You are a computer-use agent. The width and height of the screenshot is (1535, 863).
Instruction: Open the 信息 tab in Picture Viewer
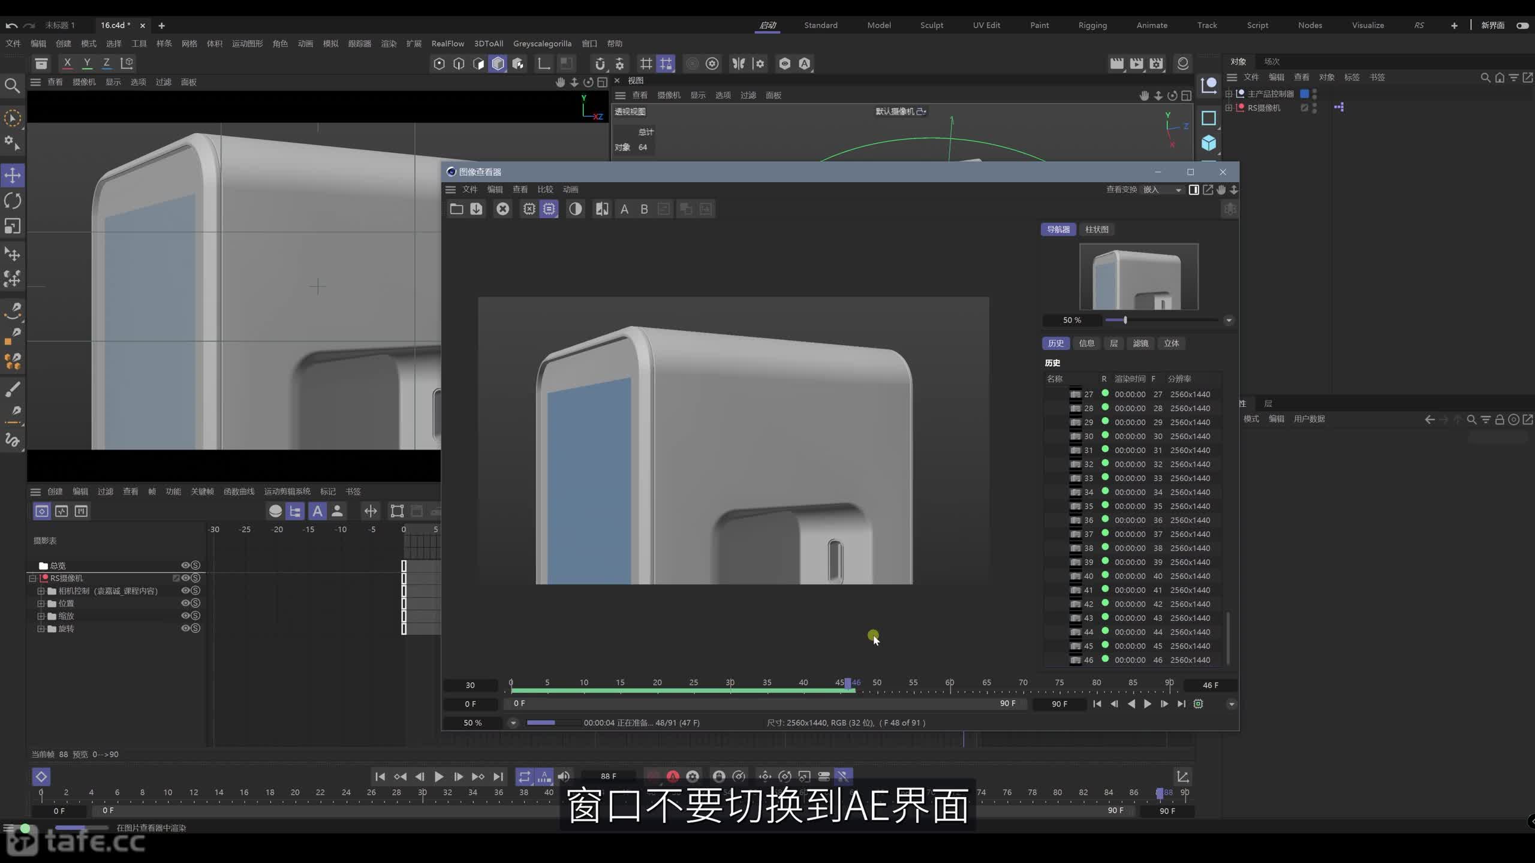click(1086, 343)
